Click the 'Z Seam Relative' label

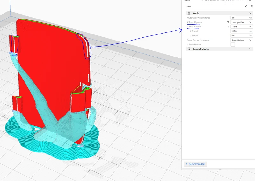tap(194, 44)
